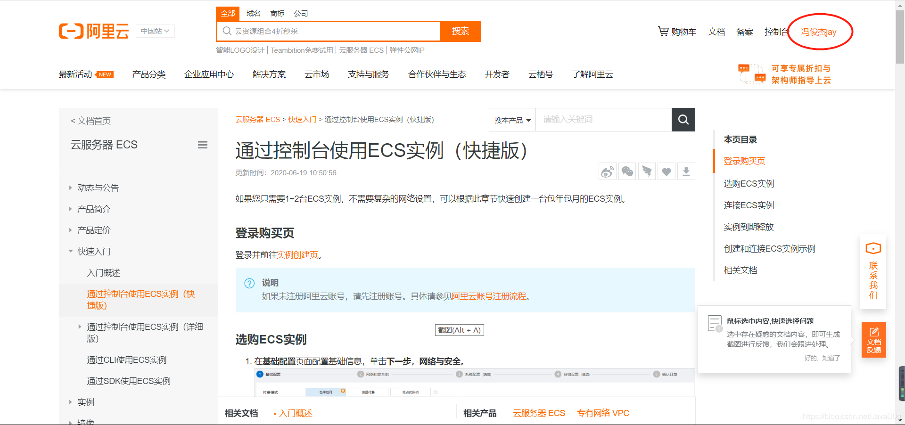Open 解决方案 menu
The height and width of the screenshot is (425, 905).
coord(269,74)
